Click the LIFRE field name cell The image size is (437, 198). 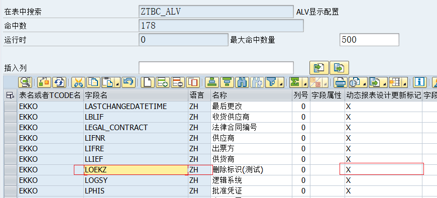[x=136, y=149]
